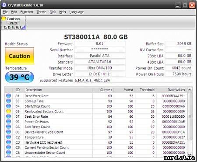Click the Threshold column header
This screenshot has height=162, width=197.
point(145,90)
